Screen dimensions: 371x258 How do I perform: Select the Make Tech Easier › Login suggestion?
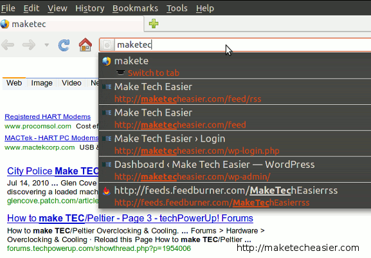coord(235,144)
